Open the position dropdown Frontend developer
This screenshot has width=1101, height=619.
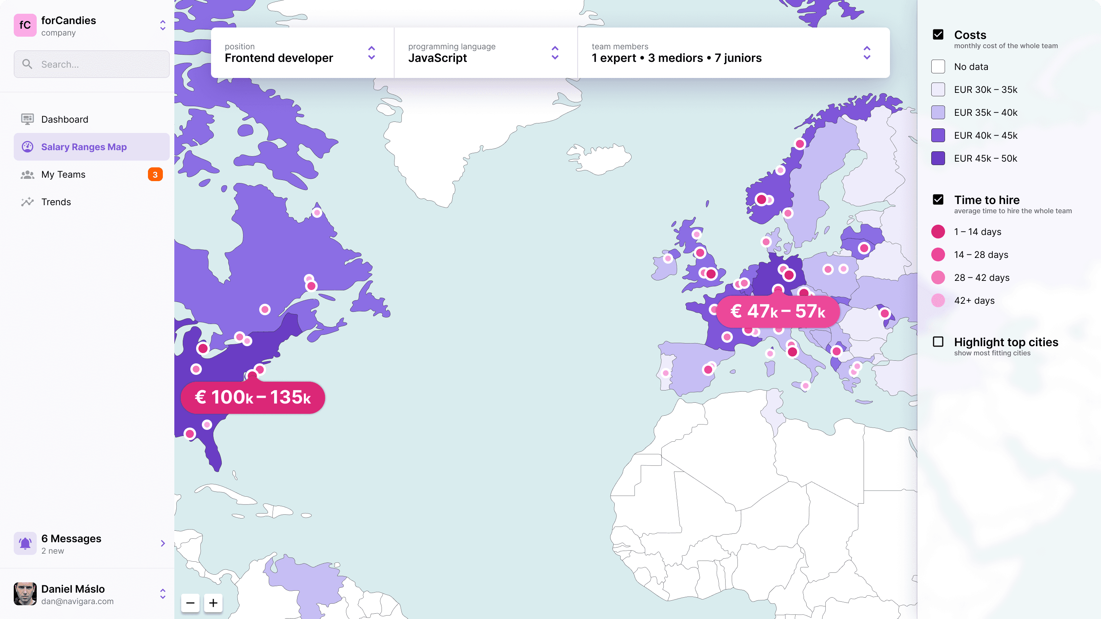(302, 53)
